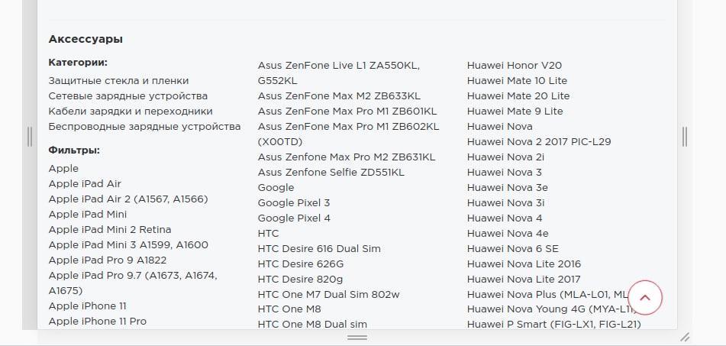The width and height of the screenshot is (726, 346).
Task: Open Кабели зарядки и переходники category
Action: click(x=131, y=112)
